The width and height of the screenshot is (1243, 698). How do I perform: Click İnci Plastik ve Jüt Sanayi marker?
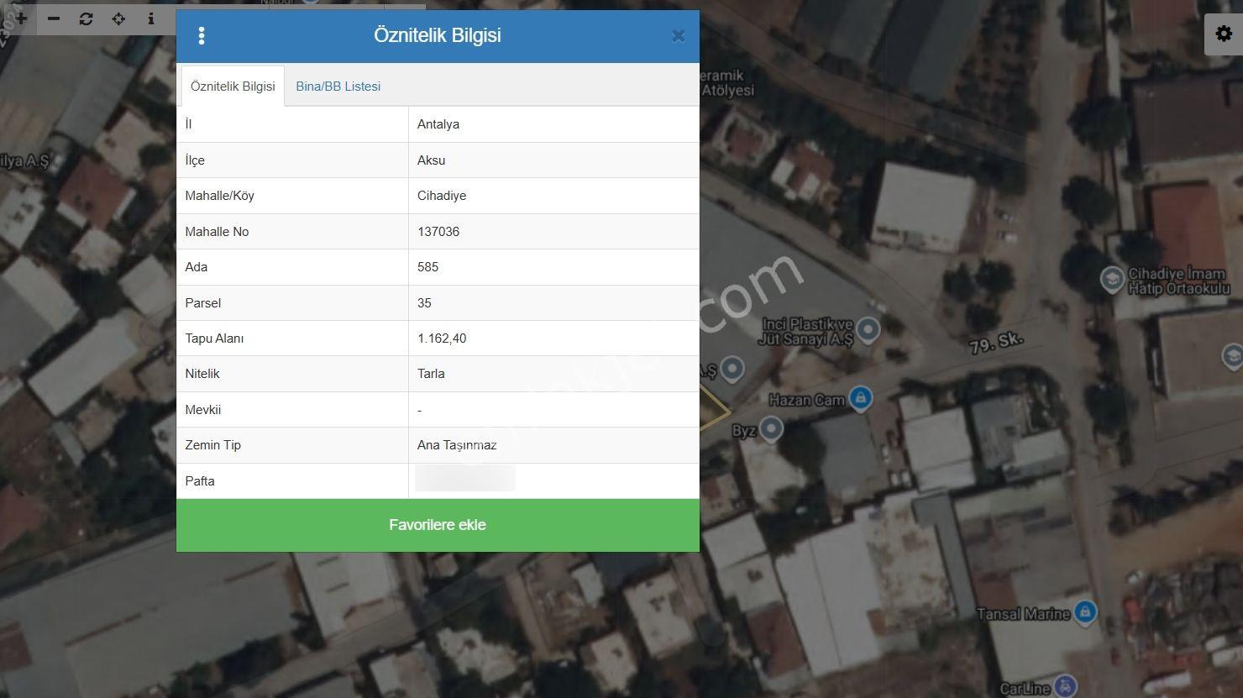point(868,330)
